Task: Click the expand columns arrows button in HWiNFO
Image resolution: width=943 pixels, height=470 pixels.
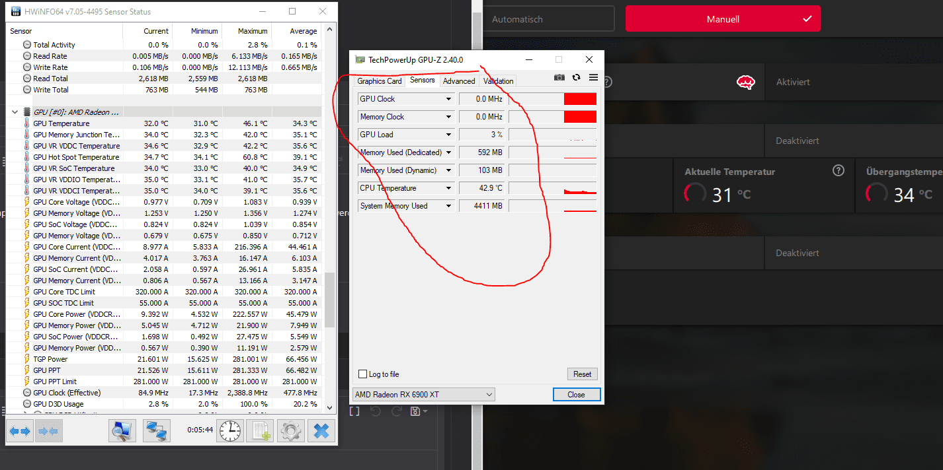Action: tap(20, 431)
